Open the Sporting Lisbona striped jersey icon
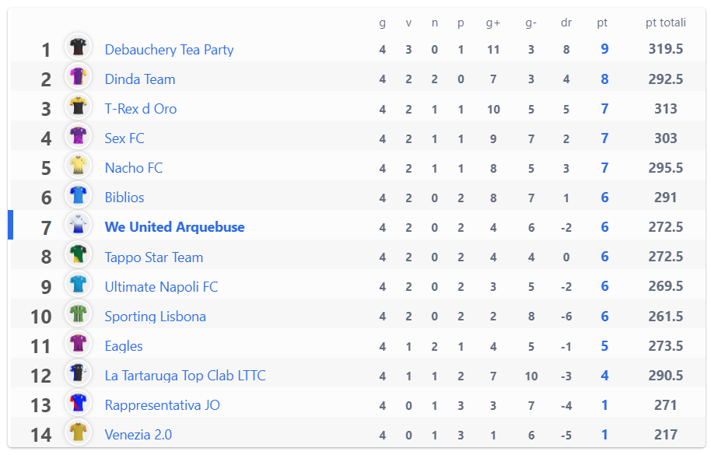711x455 pixels. point(78,313)
